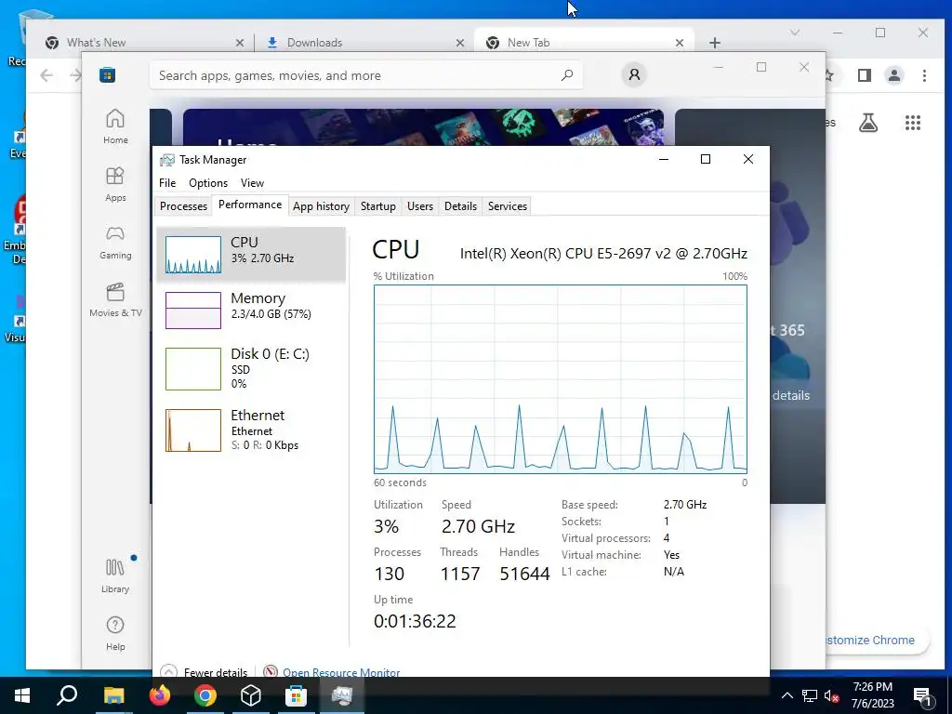This screenshot has width=952, height=714.
Task: Switch to the Details tab
Action: point(460,206)
